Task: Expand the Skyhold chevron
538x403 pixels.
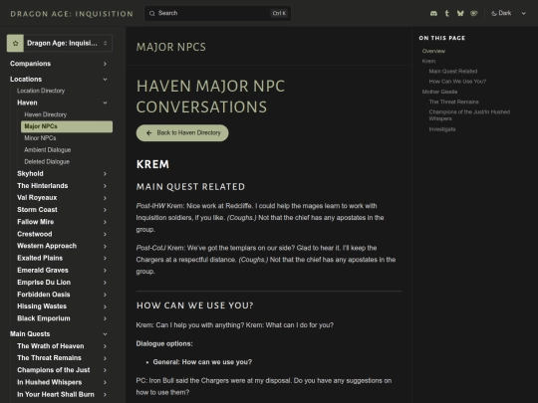Action: point(105,174)
